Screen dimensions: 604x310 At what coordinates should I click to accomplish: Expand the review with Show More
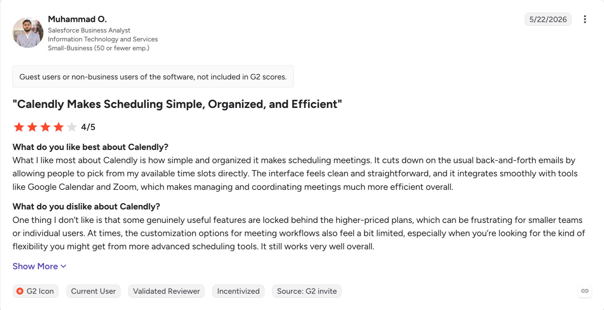(39, 266)
